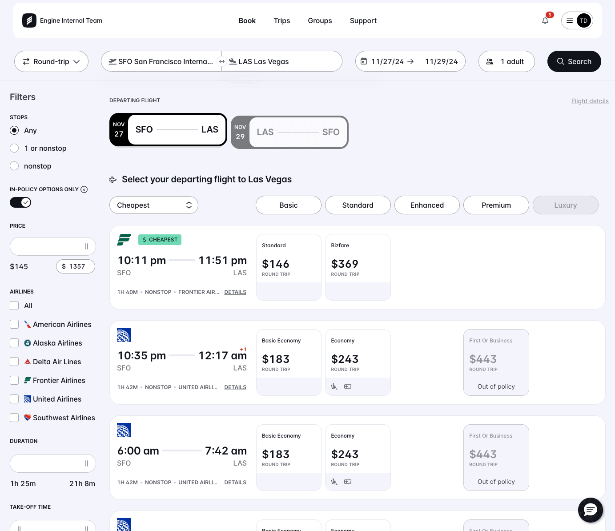This screenshot has height=531, width=615.
Task: Click the price slider handle
Action: tap(87, 246)
